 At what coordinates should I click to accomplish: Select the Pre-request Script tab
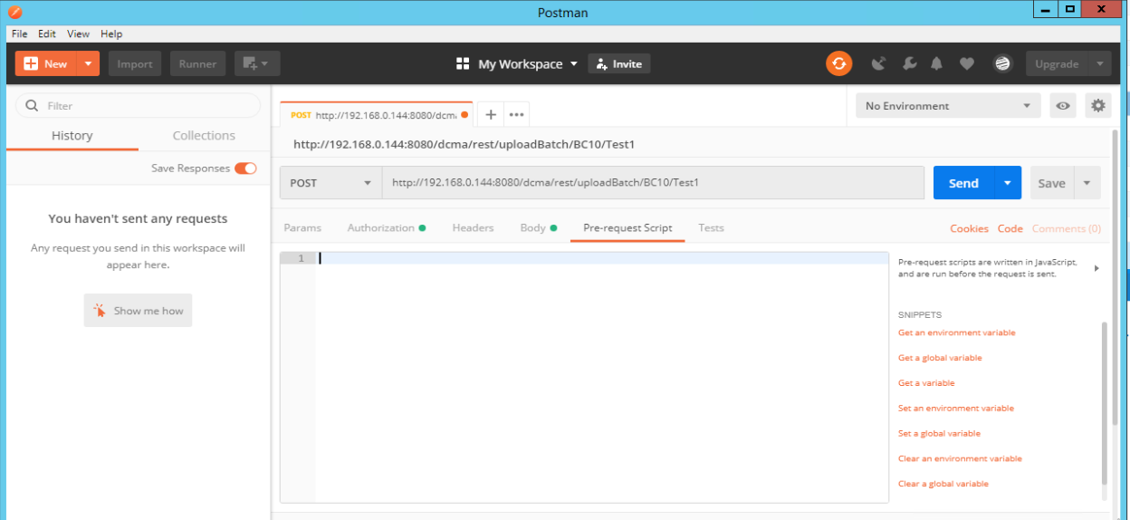[627, 228]
